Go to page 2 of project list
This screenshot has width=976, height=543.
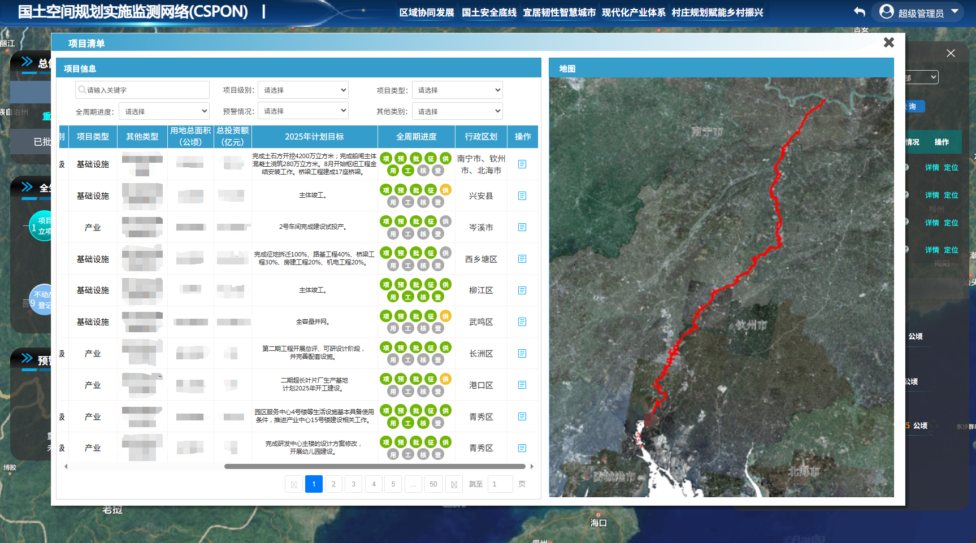tap(333, 484)
